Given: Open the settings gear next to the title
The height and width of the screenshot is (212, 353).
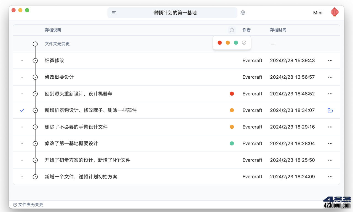Looking at the screenshot, I should click(x=243, y=12).
